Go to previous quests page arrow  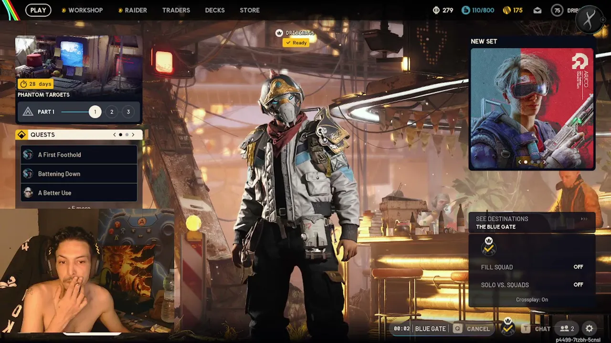coord(115,135)
